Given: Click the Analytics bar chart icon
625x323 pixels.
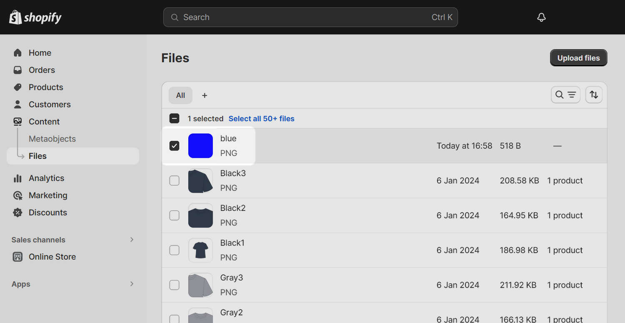Looking at the screenshot, I should (x=17, y=178).
